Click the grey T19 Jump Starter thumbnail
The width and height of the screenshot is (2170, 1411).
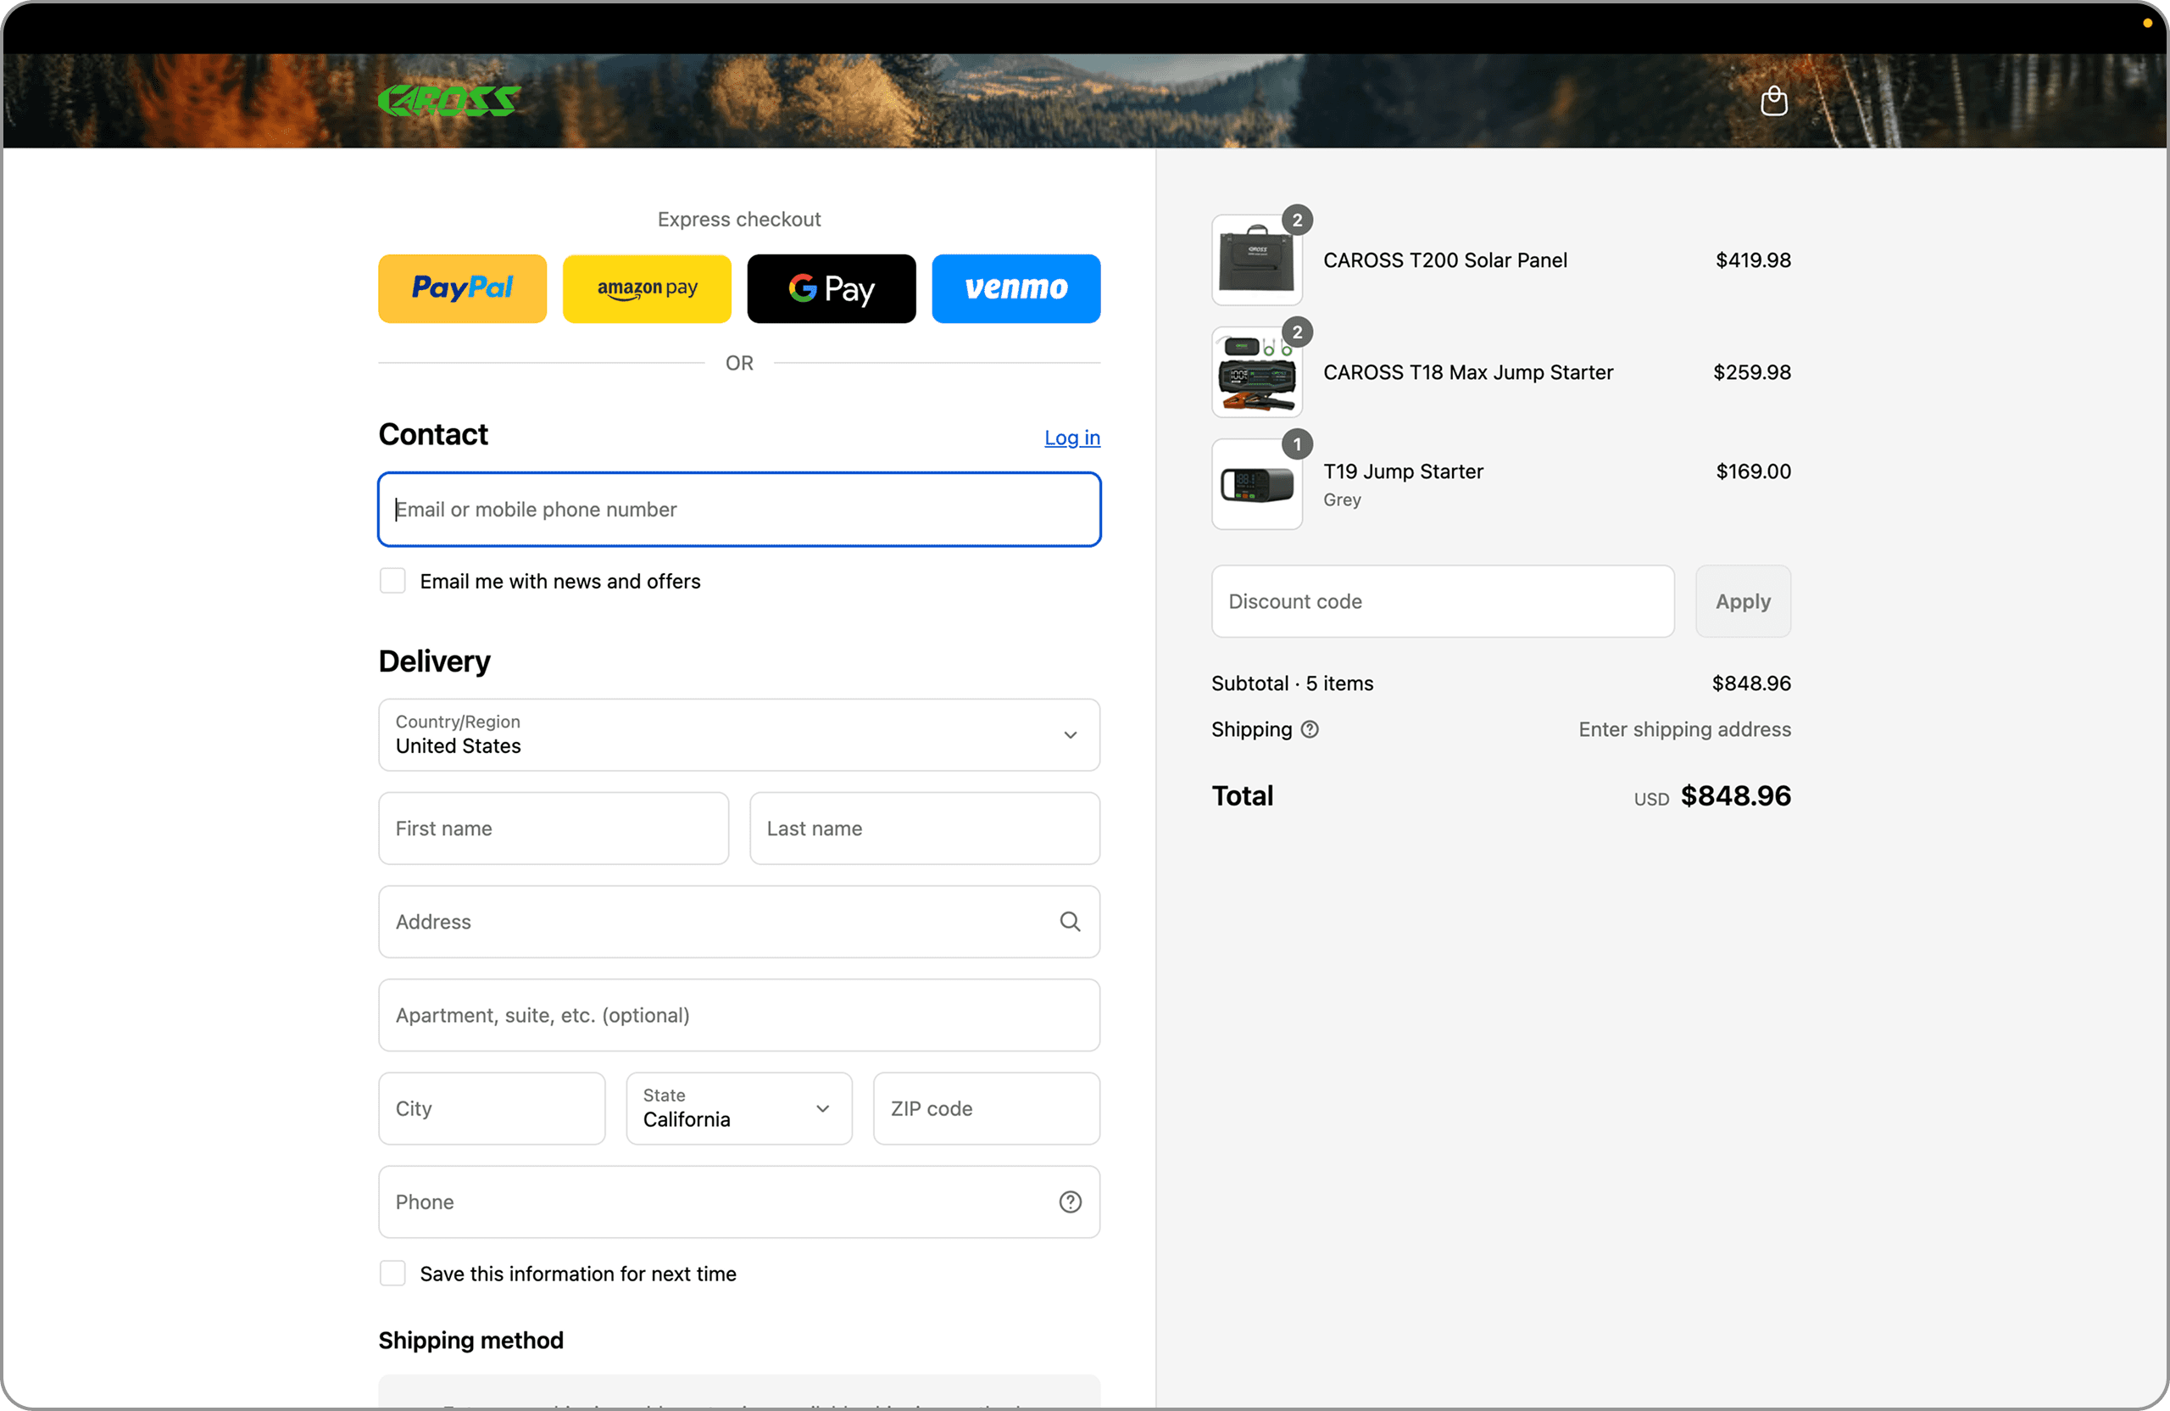point(1255,484)
